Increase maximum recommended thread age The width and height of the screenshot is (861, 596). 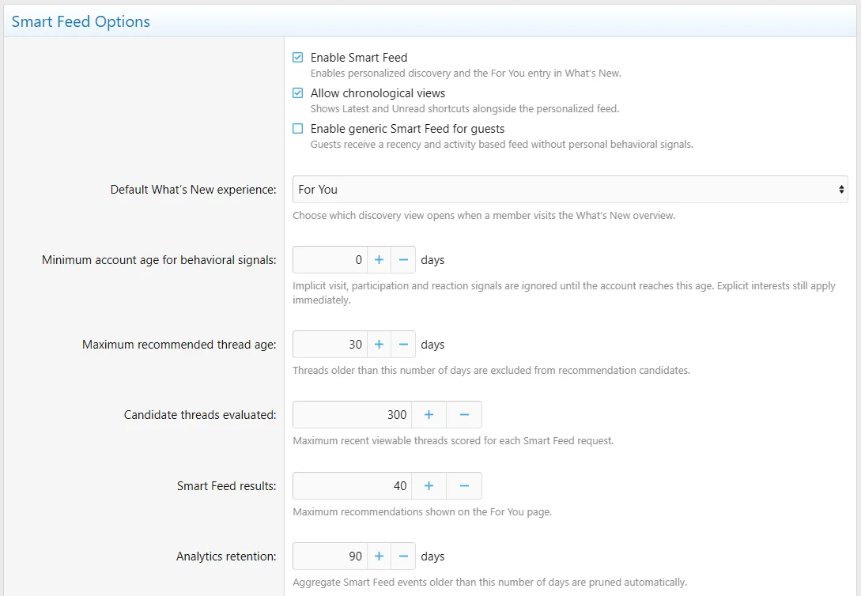coord(379,344)
